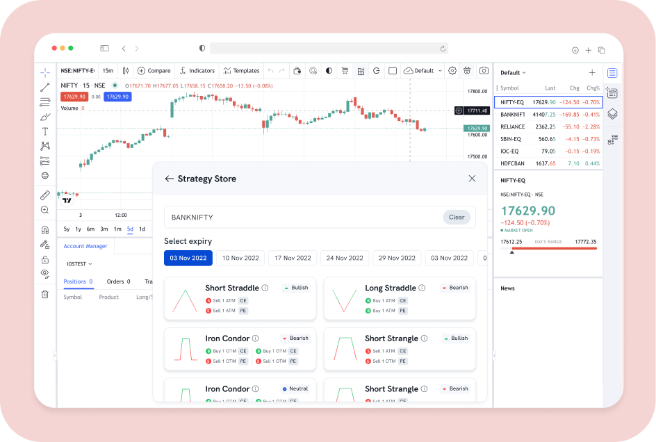Open the emoji icons tool
This screenshot has height=442, width=656.
click(45, 175)
